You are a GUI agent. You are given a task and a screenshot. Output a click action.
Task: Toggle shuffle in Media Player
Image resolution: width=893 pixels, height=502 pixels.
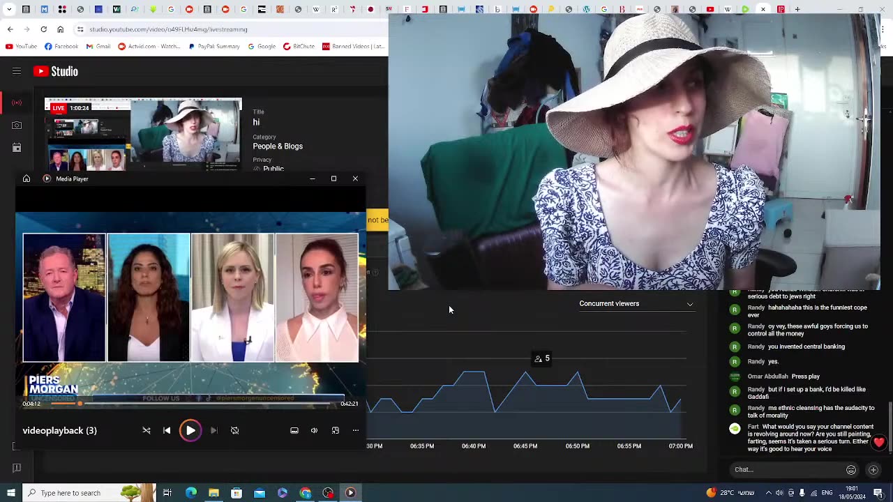coord(147,430)
